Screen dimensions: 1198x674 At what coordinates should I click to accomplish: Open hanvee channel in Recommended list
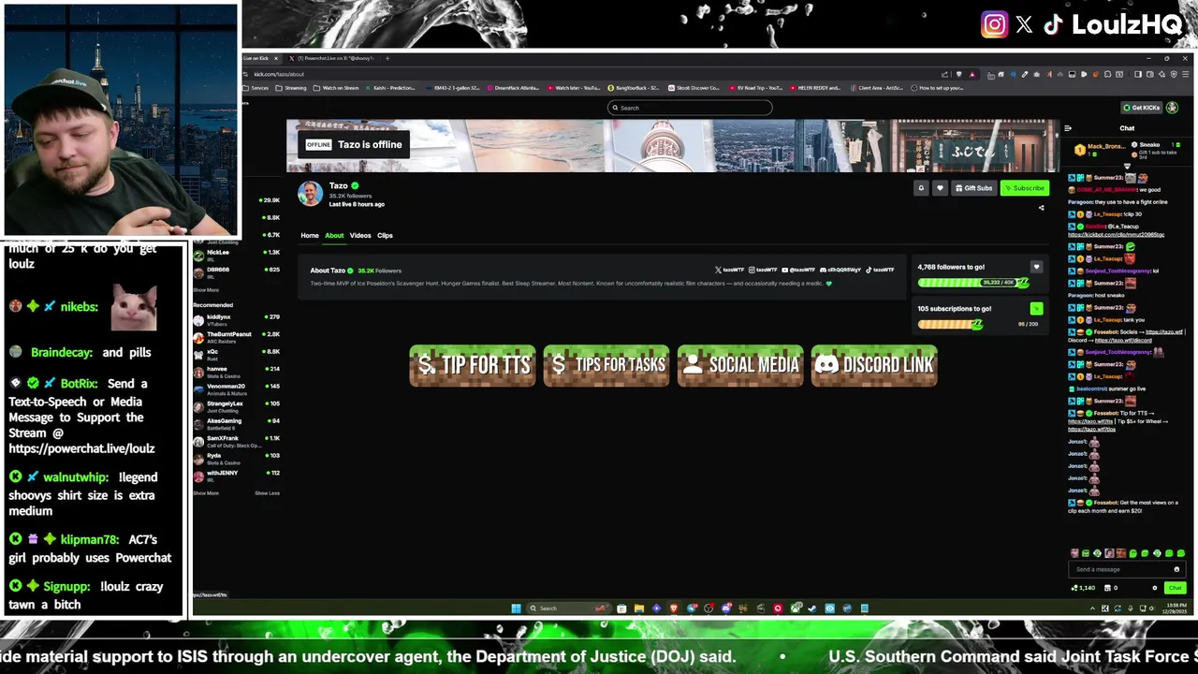click(237, 372)
